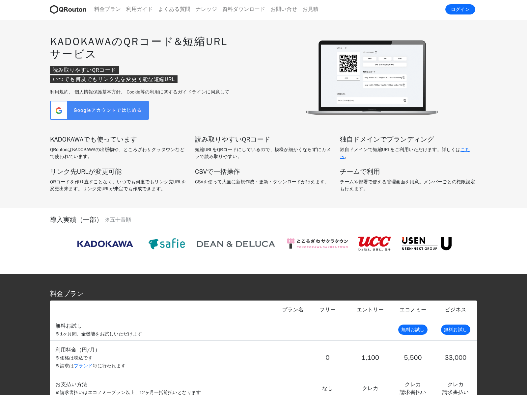Click the 独自ドメインでブランディング heading
The width and height of the screenshot is (527, 395).
[x=387, y=139]
